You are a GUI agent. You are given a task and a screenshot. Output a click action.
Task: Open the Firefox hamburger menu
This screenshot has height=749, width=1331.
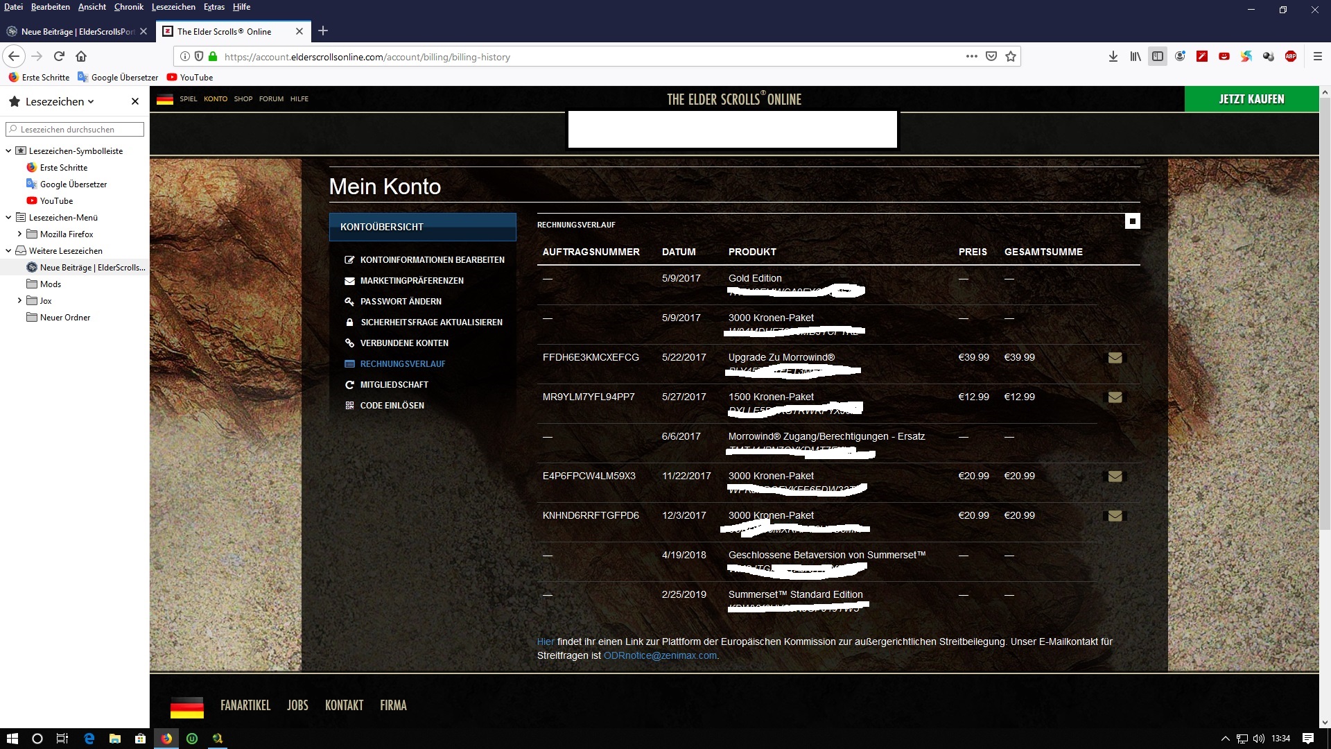click(x=1317, y=56)
